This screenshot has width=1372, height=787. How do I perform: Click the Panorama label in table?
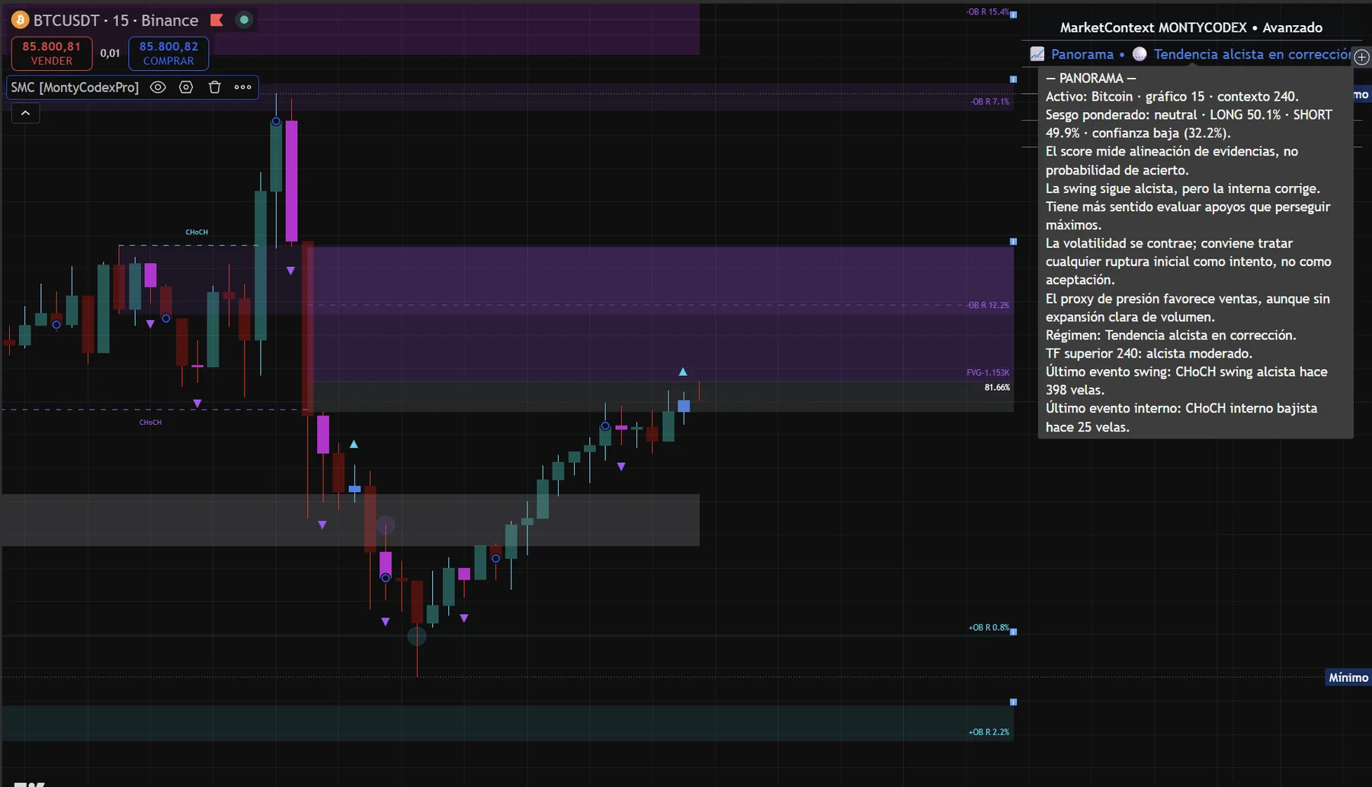pos(1082,54)
